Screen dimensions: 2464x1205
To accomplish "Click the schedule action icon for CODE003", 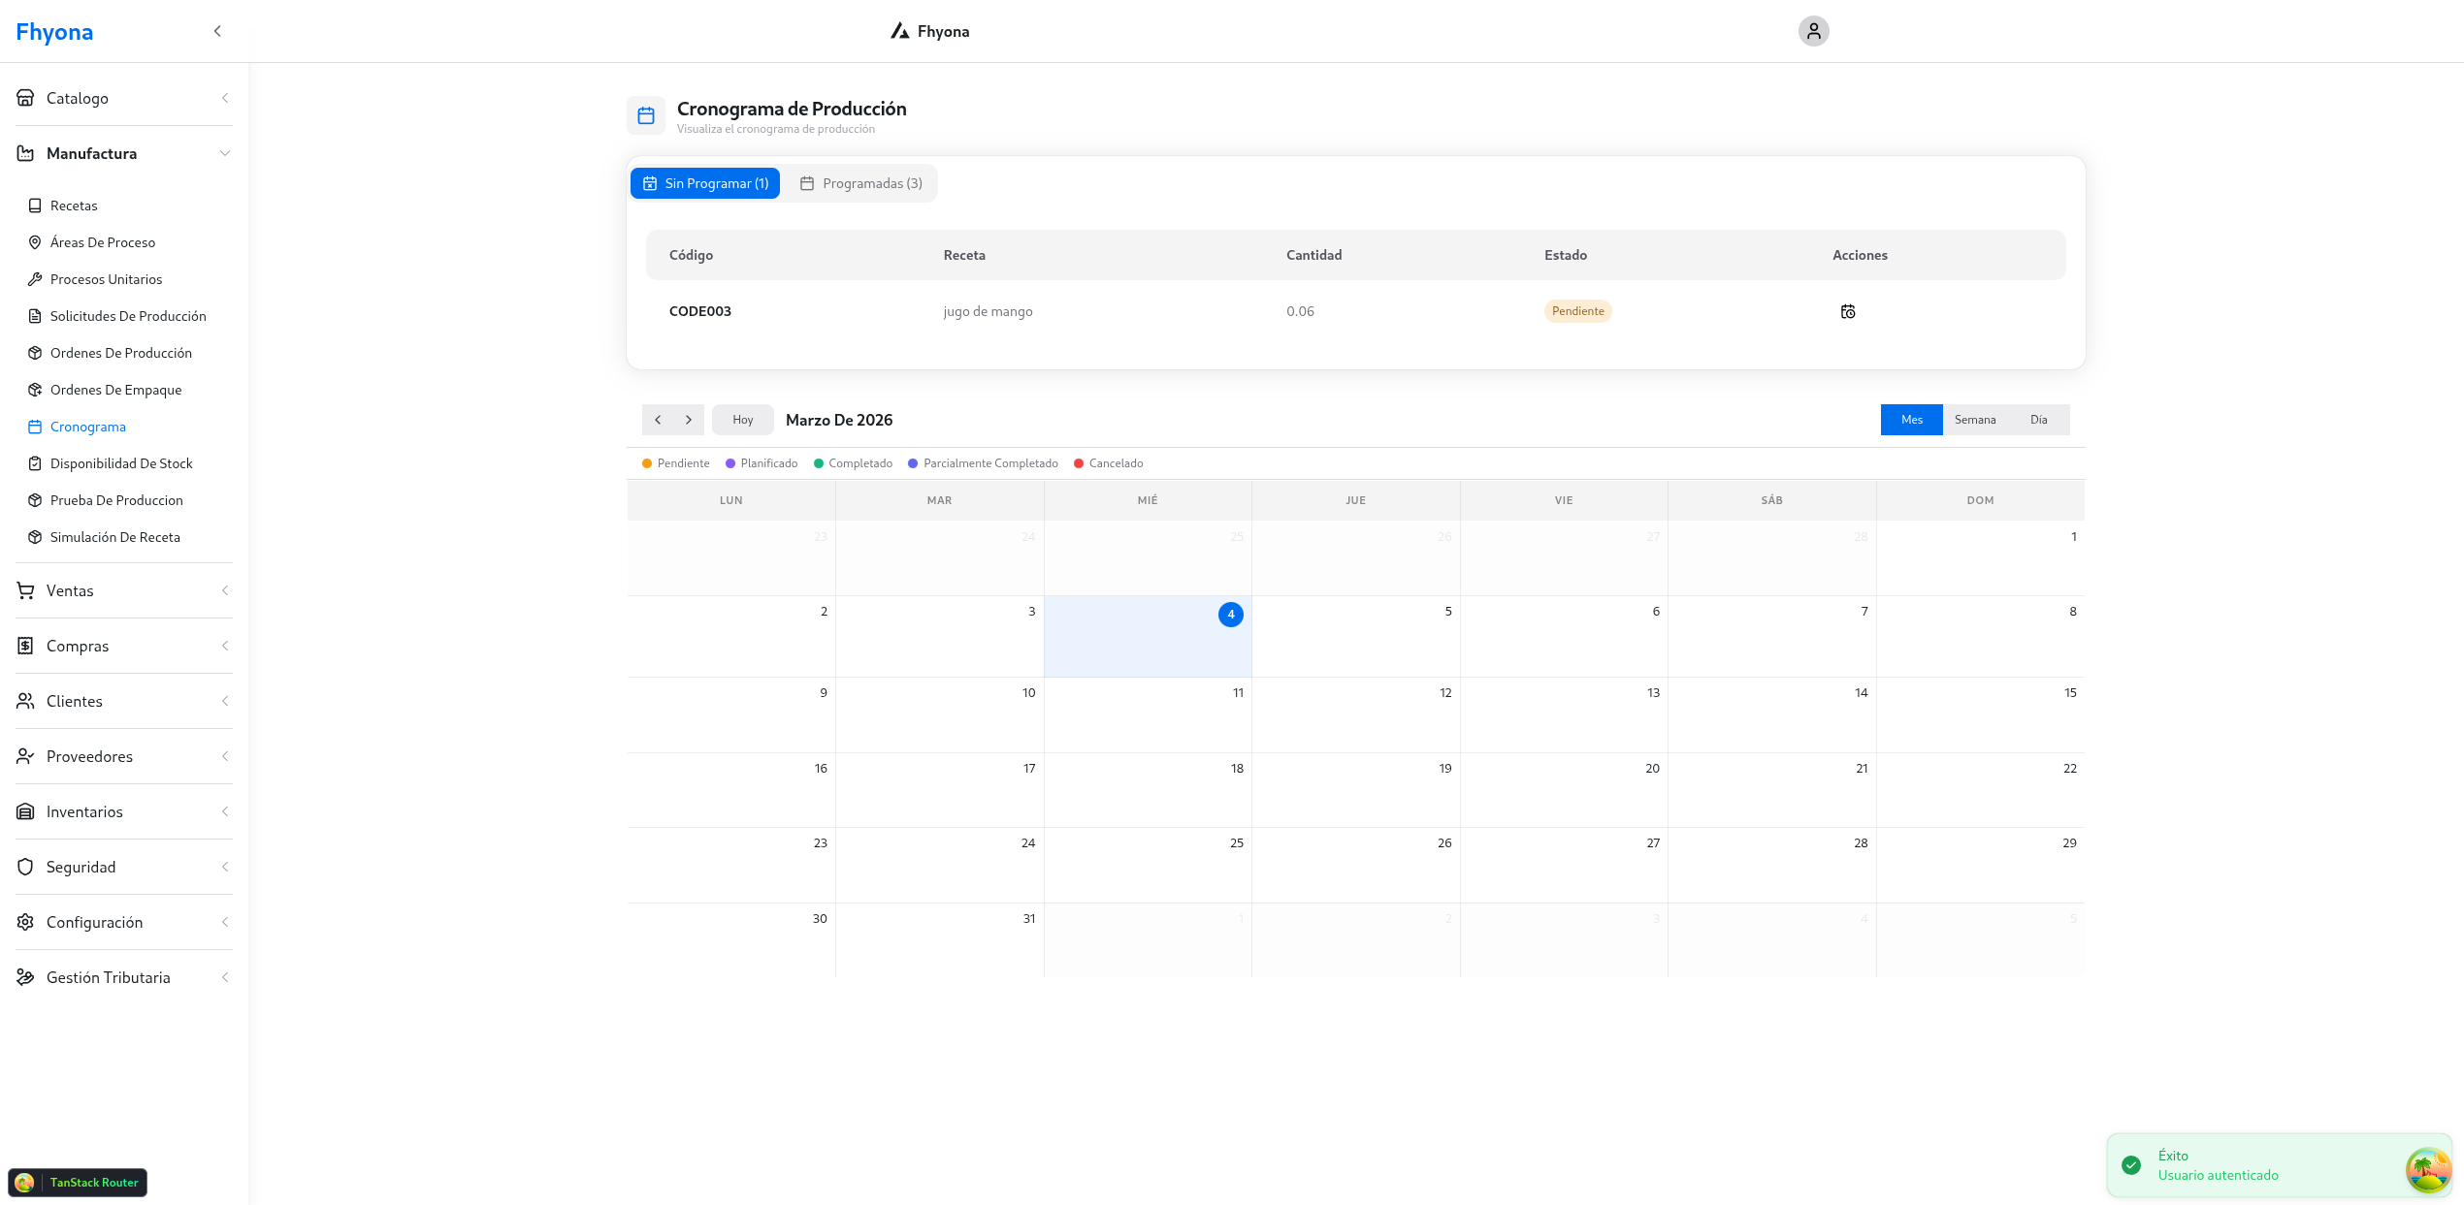I will (x=1848, y=311).
